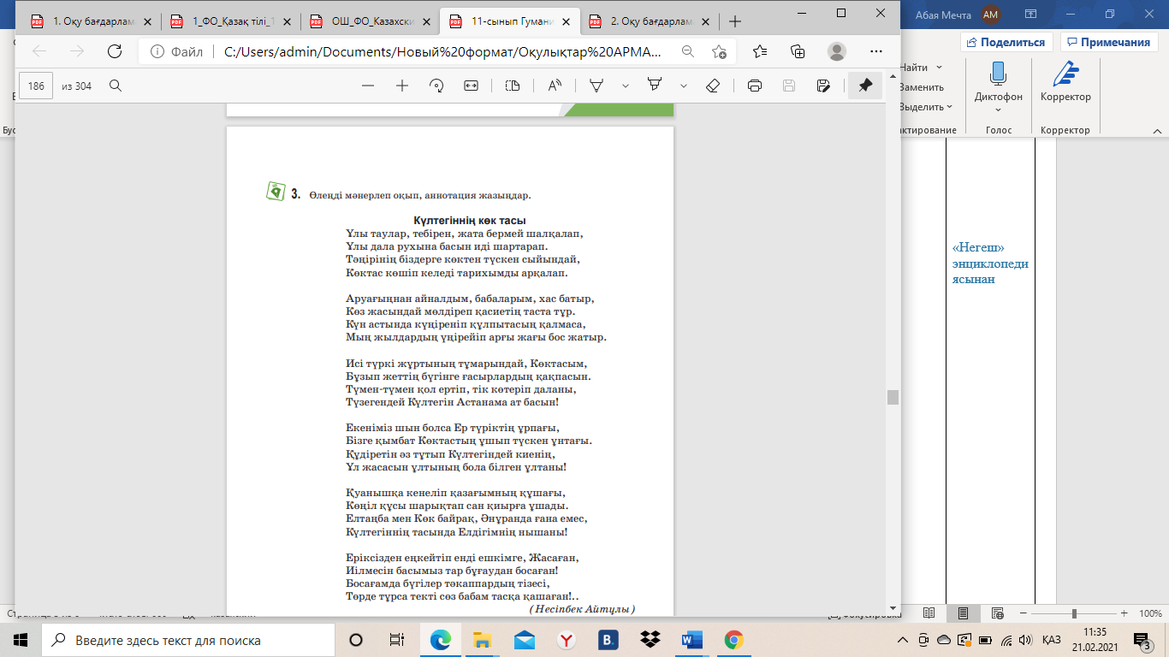
Task: Switch Word to Web Layout view
Action: [996, 613]
